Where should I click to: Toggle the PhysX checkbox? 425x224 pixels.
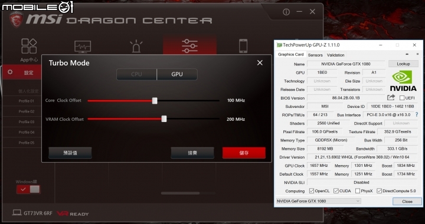tap(358, 191)
